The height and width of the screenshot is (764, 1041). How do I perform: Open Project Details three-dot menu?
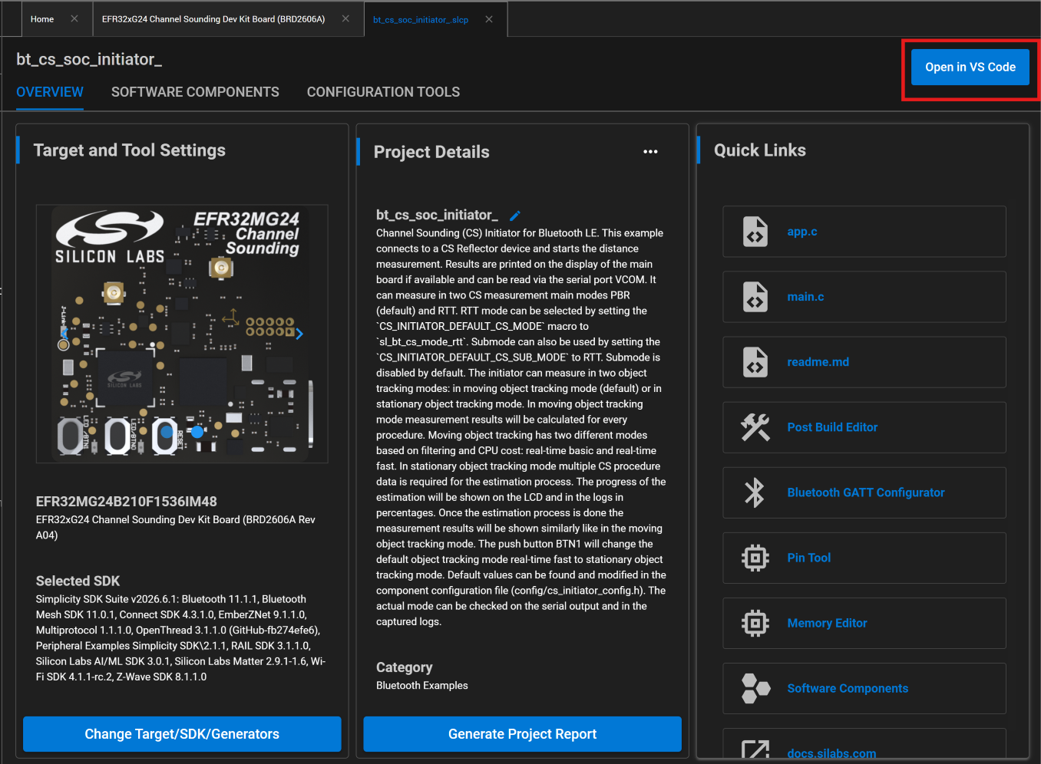(650, 152)
